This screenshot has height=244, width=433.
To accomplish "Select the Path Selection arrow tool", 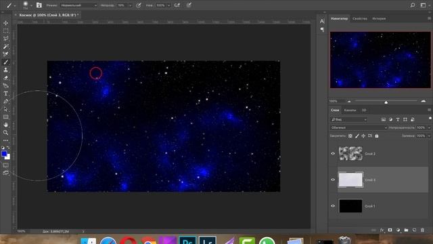I will 5,109.
